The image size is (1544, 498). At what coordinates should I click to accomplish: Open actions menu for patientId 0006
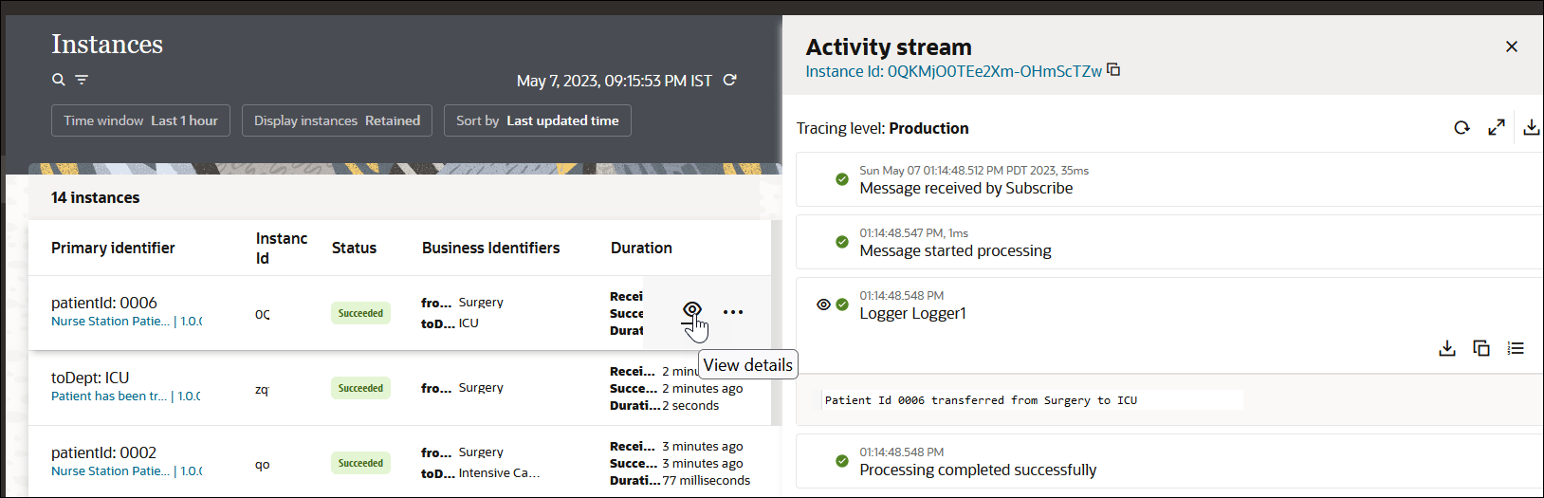coord(733,312)
